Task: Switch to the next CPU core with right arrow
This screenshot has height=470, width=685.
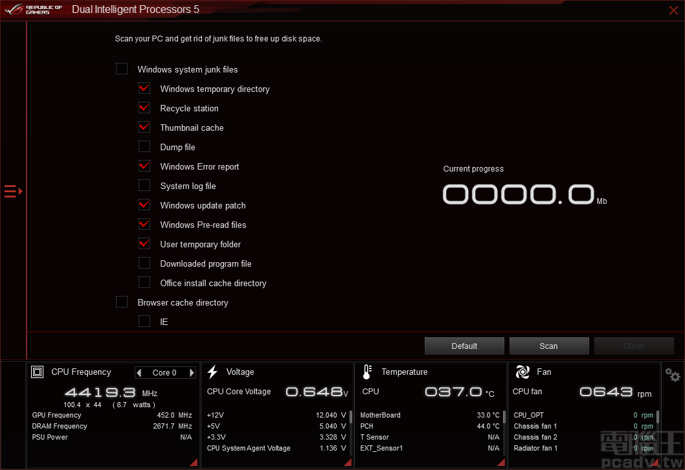Action: point(191,372)
